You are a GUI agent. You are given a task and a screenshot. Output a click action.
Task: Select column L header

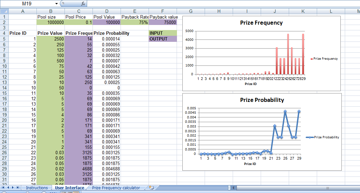click(x=331, y=11)
